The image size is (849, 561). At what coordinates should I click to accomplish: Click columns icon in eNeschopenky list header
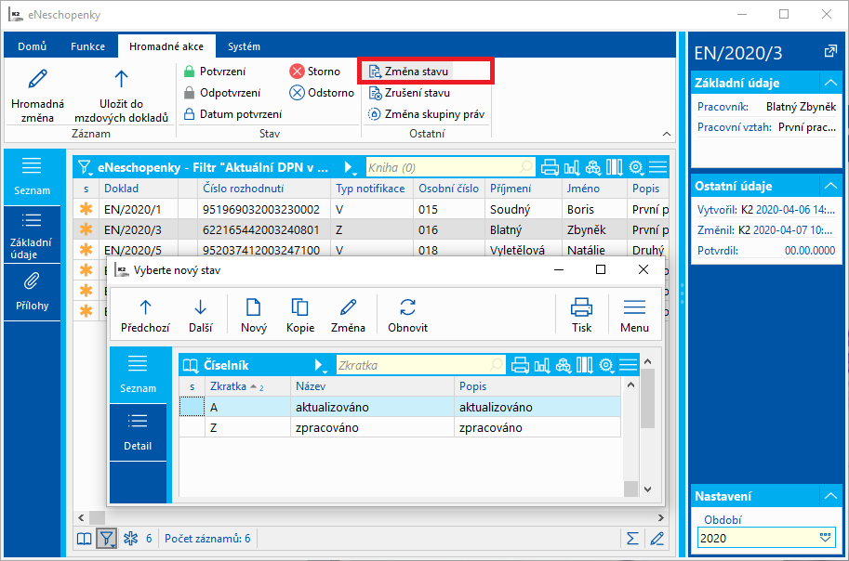[614, 167]
